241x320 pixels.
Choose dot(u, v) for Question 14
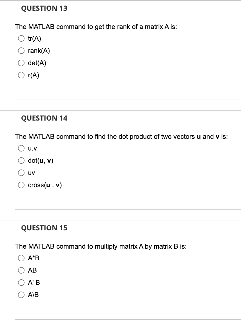click(21, 160)
